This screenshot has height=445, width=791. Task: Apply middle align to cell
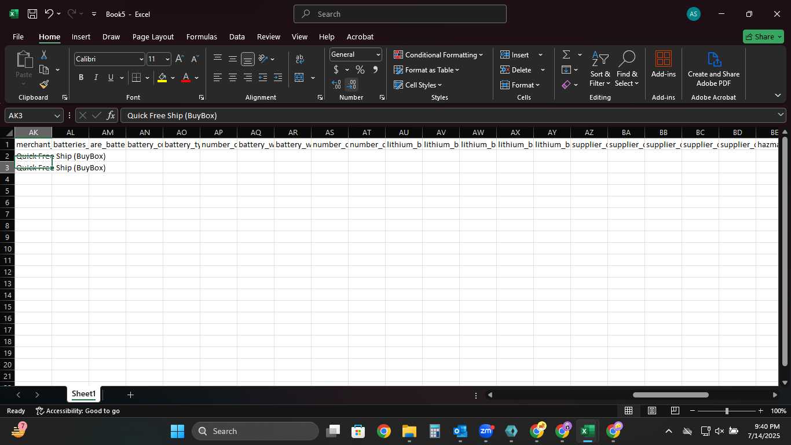click(233, 59)
